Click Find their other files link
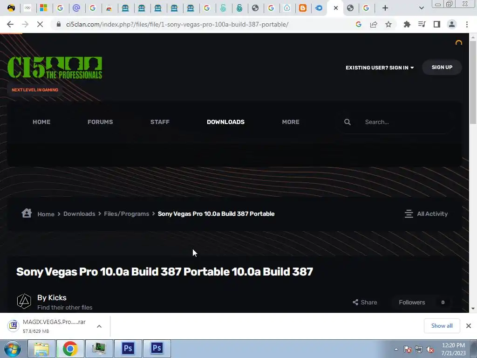This screenshot has height=358, width=477. (65, 308)
